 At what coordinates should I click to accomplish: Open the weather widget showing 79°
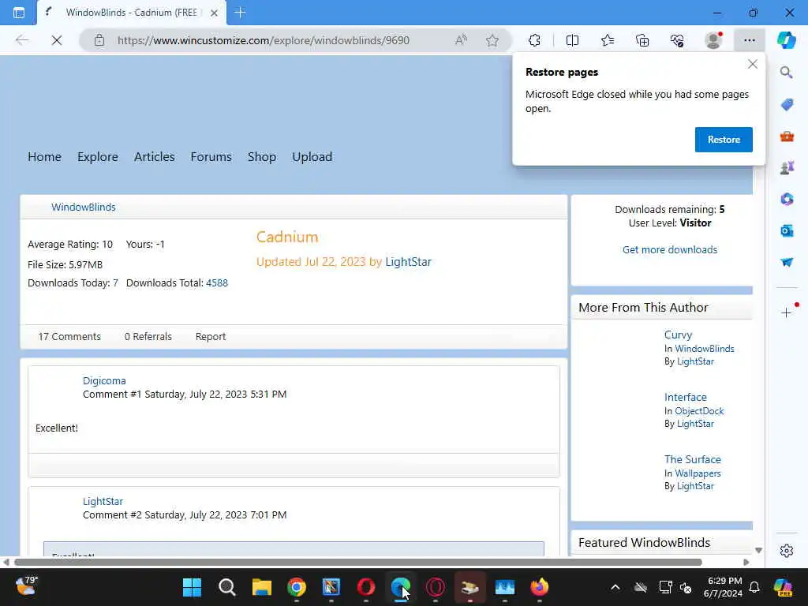coord(26,586)
